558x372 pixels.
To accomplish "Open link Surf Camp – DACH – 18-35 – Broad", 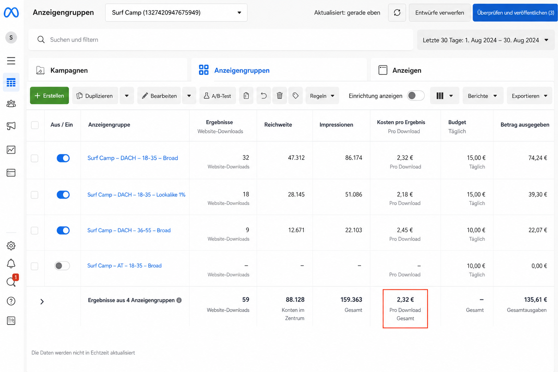I will point(133,158).
